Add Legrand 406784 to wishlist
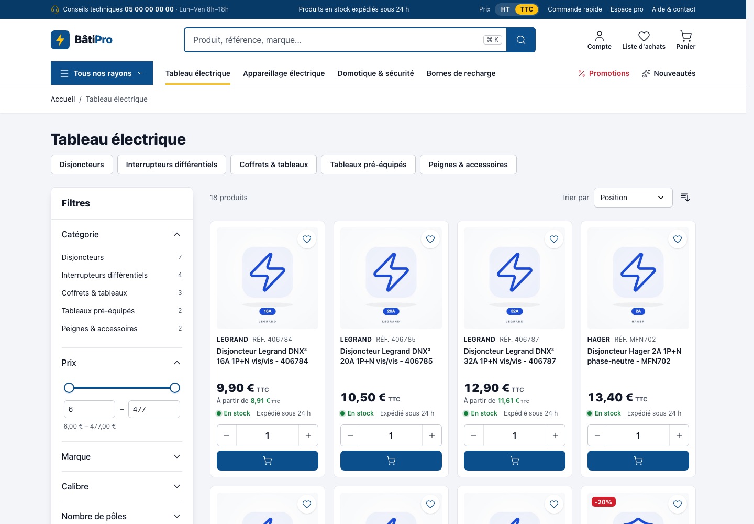This screenshot has height=524, width=754. pos(307,239)
